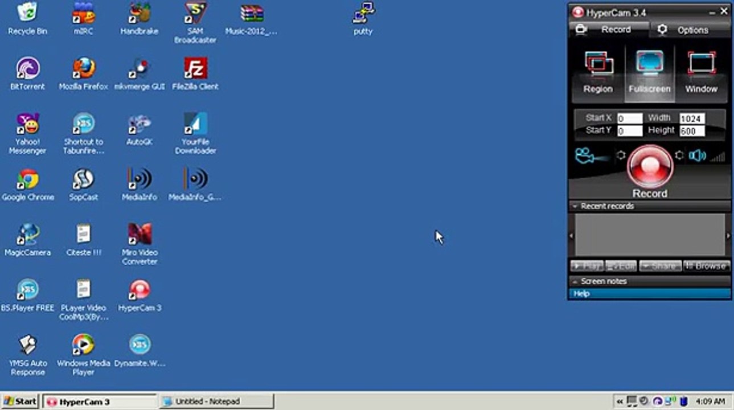Click the left arrow of Recent records list
The height and width of the screenshot is (410, 734).
tap(572, 235)
